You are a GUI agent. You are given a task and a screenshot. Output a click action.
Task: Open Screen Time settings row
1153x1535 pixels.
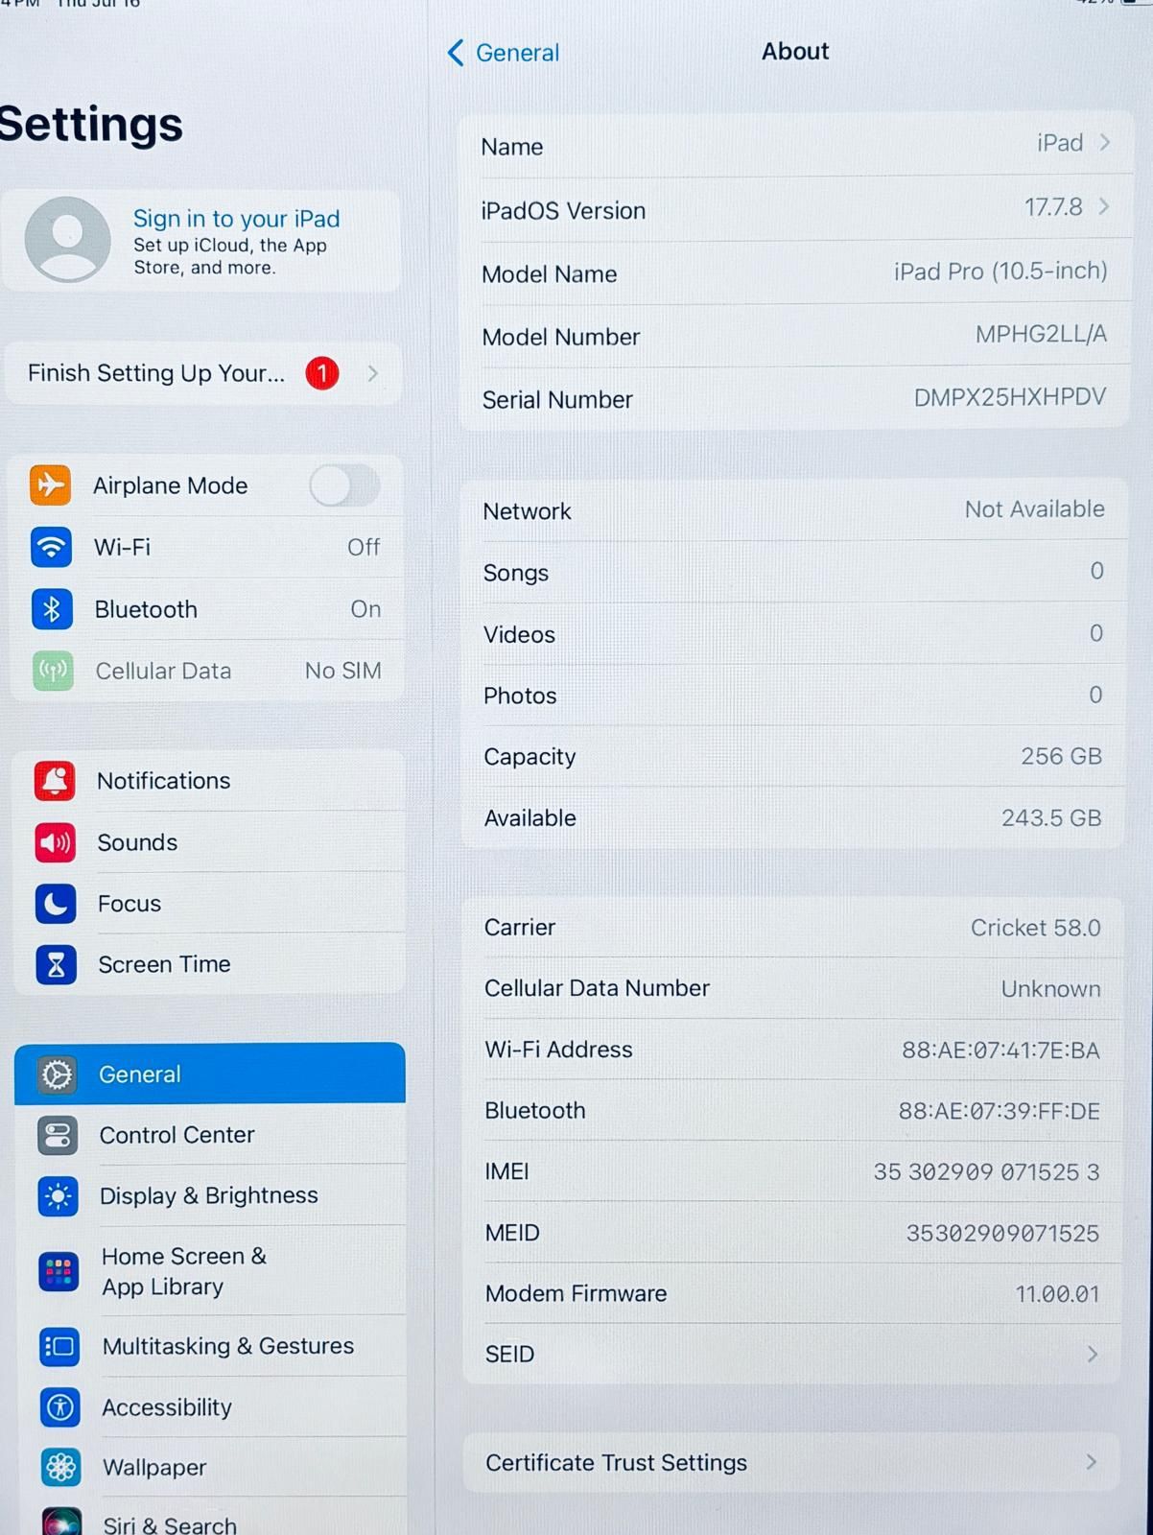pos(210,964)
